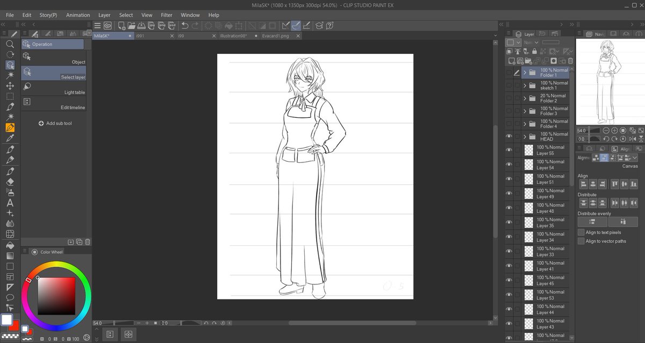Select the Pen tool highlighted in orange
This screenshot has height=343, width=645.
tap(10, 128)
